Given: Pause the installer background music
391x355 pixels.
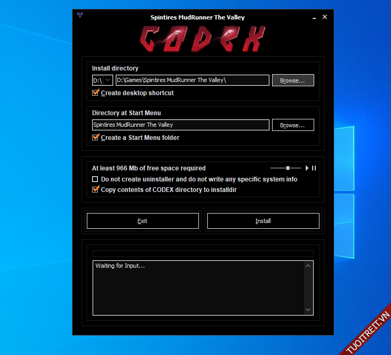Looking at the screenshot, I should (314, 168).
